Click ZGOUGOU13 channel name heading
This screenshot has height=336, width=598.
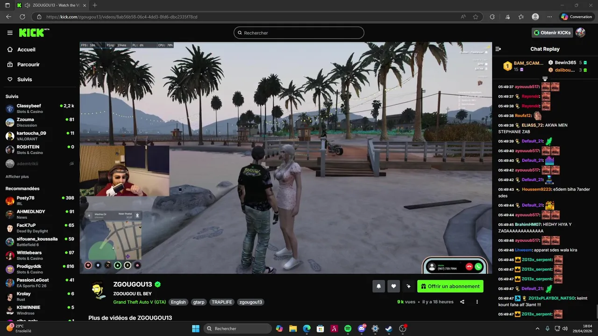click(133, 284)
